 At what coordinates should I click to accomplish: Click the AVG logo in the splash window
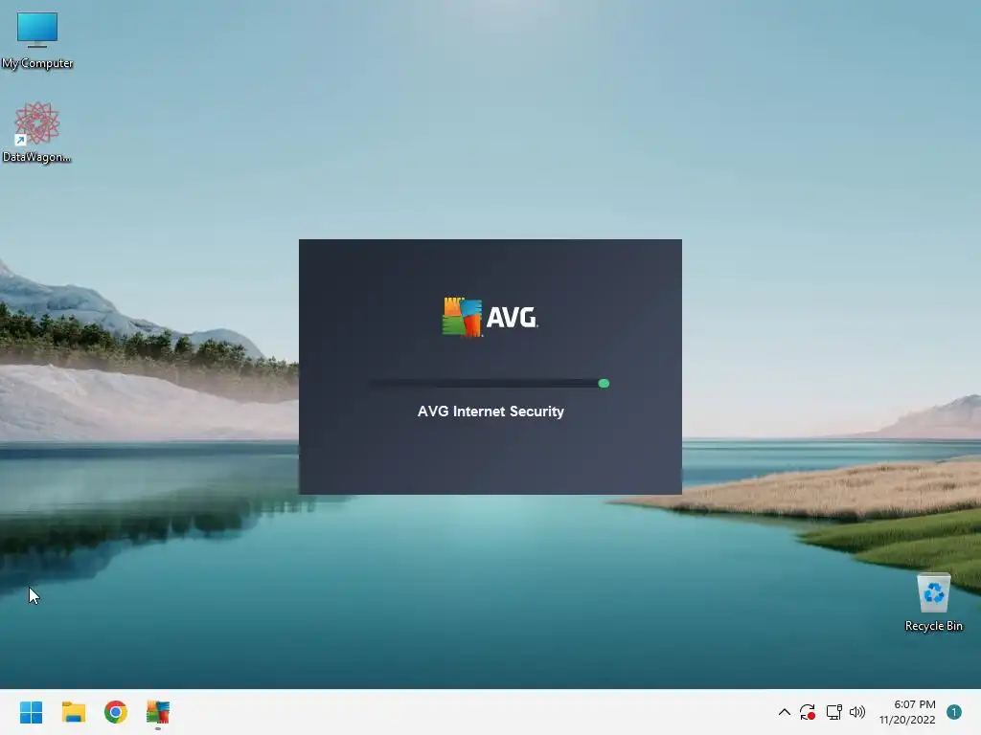(490, 317)
